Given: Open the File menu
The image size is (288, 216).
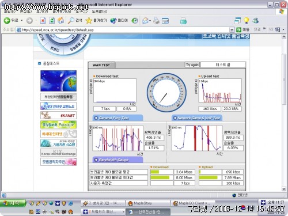Looking at the screenshot, I should (x=9, y=12).
